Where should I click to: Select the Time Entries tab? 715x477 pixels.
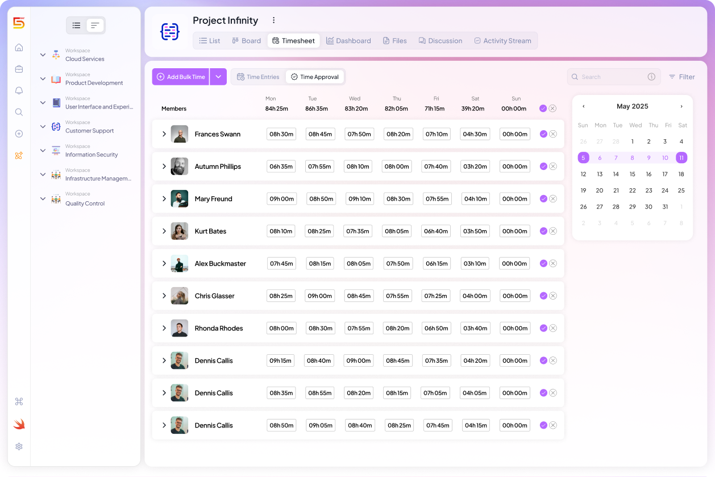(258, 77)
